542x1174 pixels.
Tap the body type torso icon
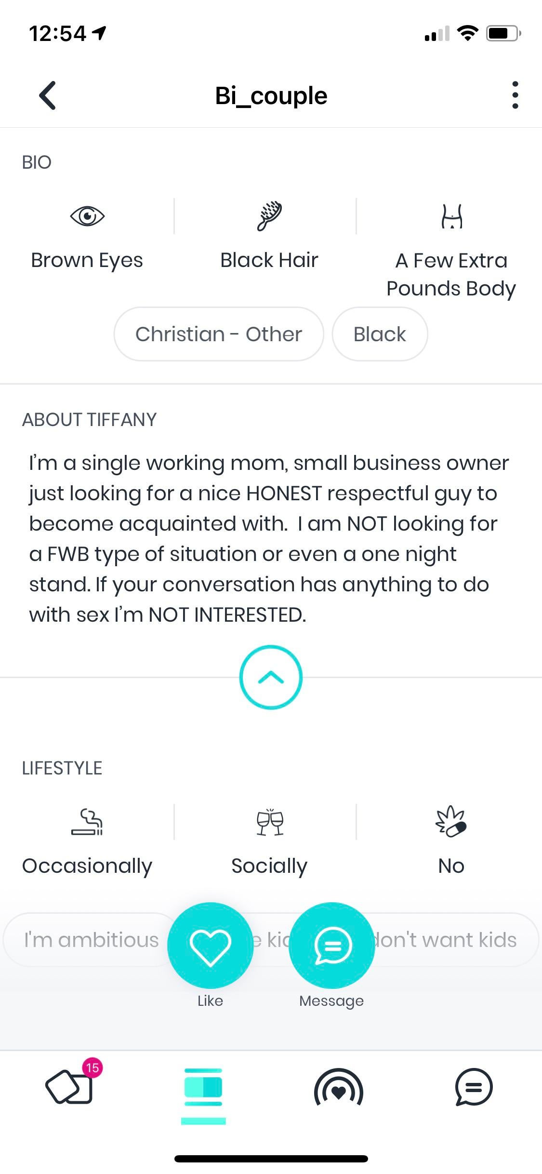[451, 216]
